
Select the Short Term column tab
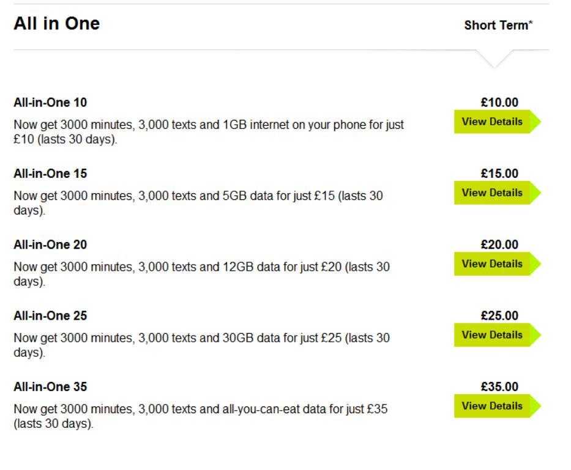[x=499, y=26]
